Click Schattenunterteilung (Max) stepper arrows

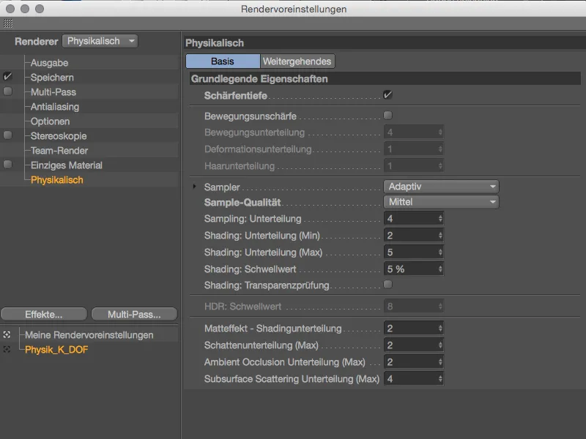[x=440, y=345]
